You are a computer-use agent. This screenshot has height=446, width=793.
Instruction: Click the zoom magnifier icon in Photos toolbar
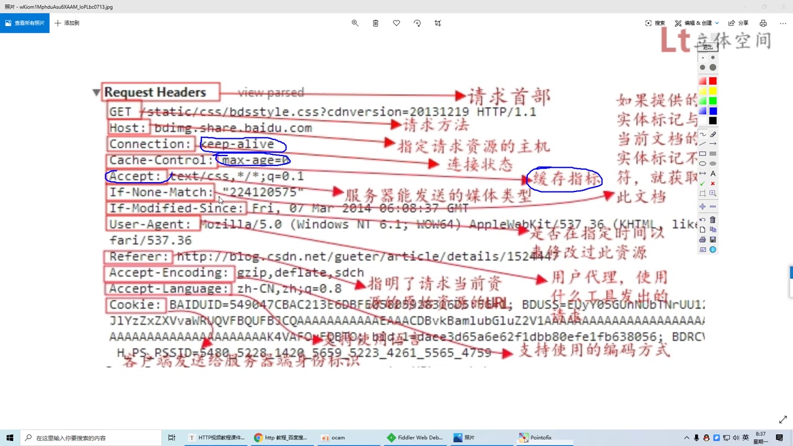[x=355, y=23]
